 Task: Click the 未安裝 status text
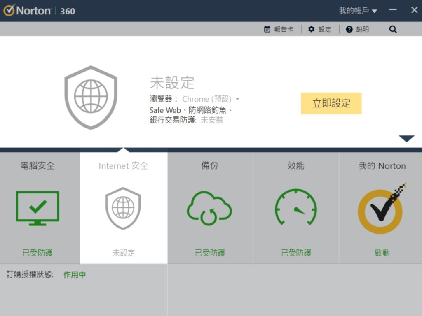click(x=212, y=120)
